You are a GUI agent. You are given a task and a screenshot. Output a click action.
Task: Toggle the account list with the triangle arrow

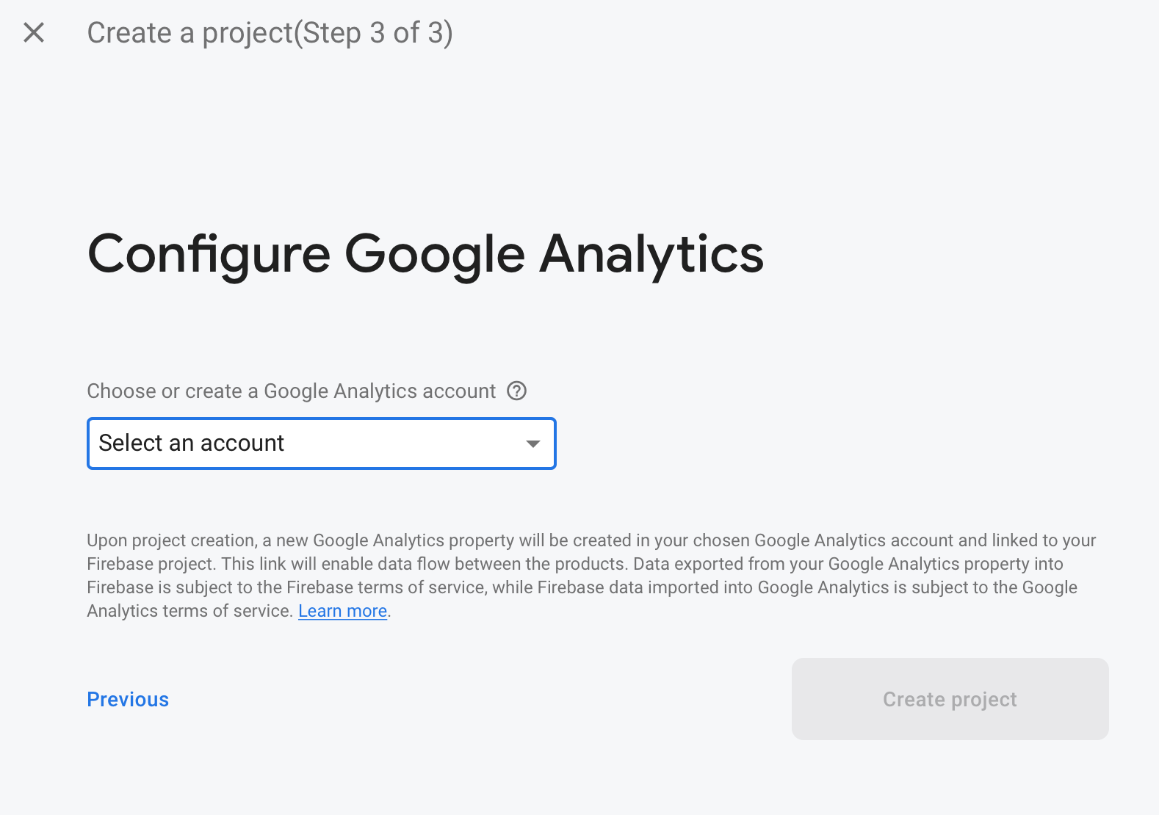533,443
